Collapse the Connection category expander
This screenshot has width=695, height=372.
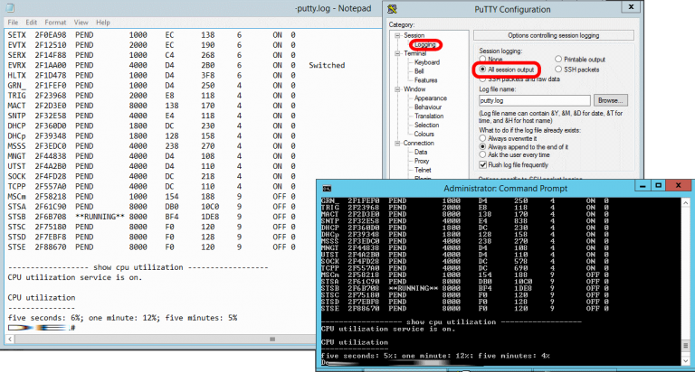395,143
